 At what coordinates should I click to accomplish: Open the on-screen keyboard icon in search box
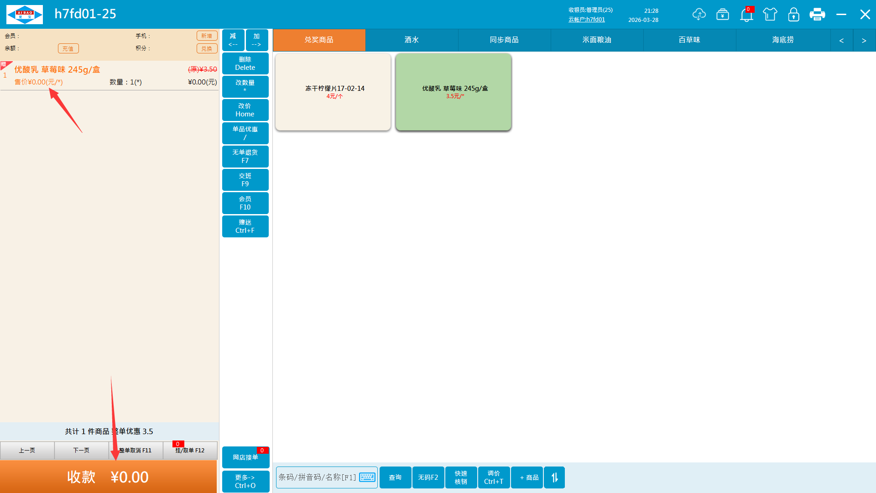(x=367, y=477)
